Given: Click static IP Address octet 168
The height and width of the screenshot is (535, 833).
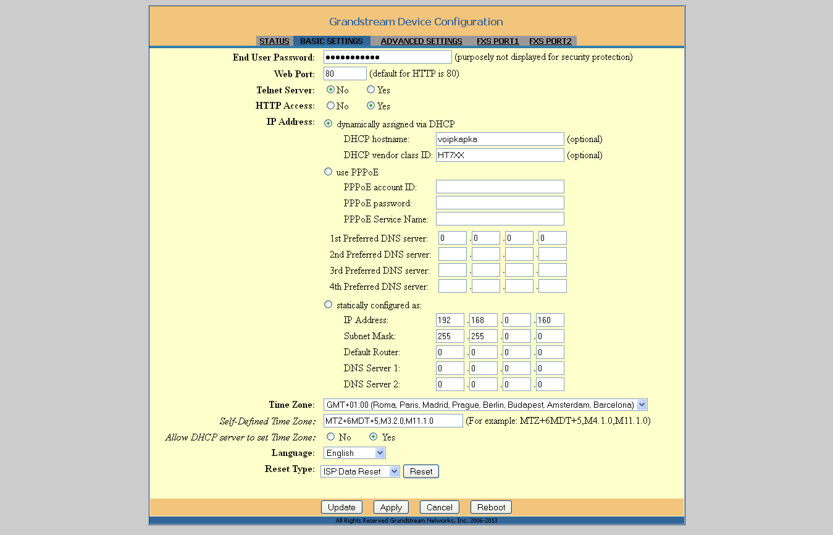Looking at the screenshot, I should coord(483,320).
